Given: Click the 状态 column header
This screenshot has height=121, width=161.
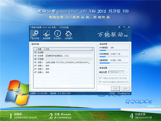Looking at the screenshot, I should [68, 49].
